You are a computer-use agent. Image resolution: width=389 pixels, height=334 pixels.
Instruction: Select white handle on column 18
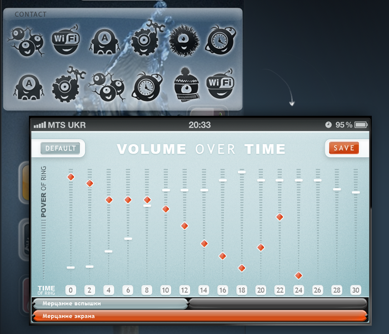point(242,171)
